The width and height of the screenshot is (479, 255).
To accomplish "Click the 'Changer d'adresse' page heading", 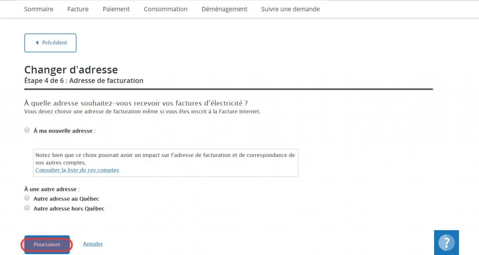I will point(71,70).
